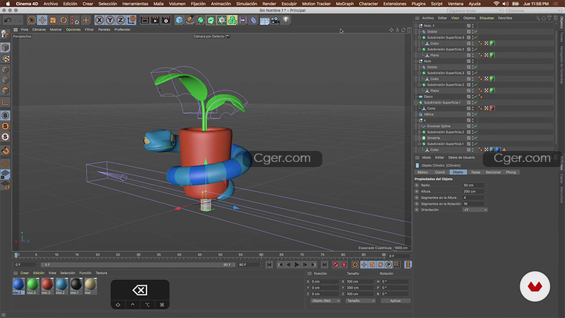This screenshot has width=565, height=318.
Task: Switch to Tapas tab in attributes
Action: [x=476, y=172]
